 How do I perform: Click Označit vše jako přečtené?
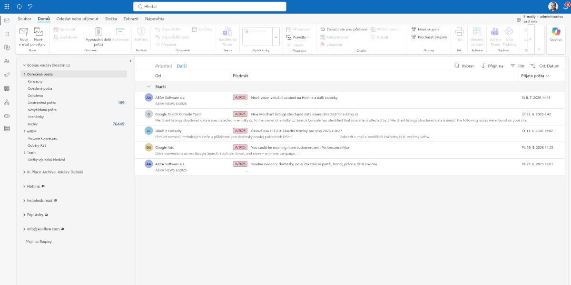pos(344,29)
